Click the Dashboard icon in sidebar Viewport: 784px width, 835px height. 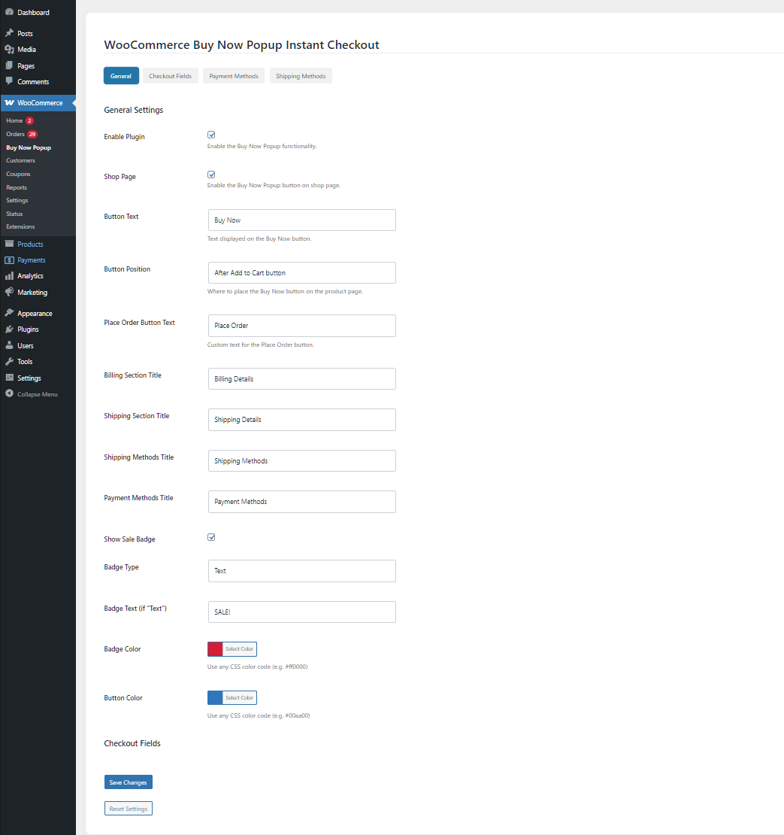(9, 12)
